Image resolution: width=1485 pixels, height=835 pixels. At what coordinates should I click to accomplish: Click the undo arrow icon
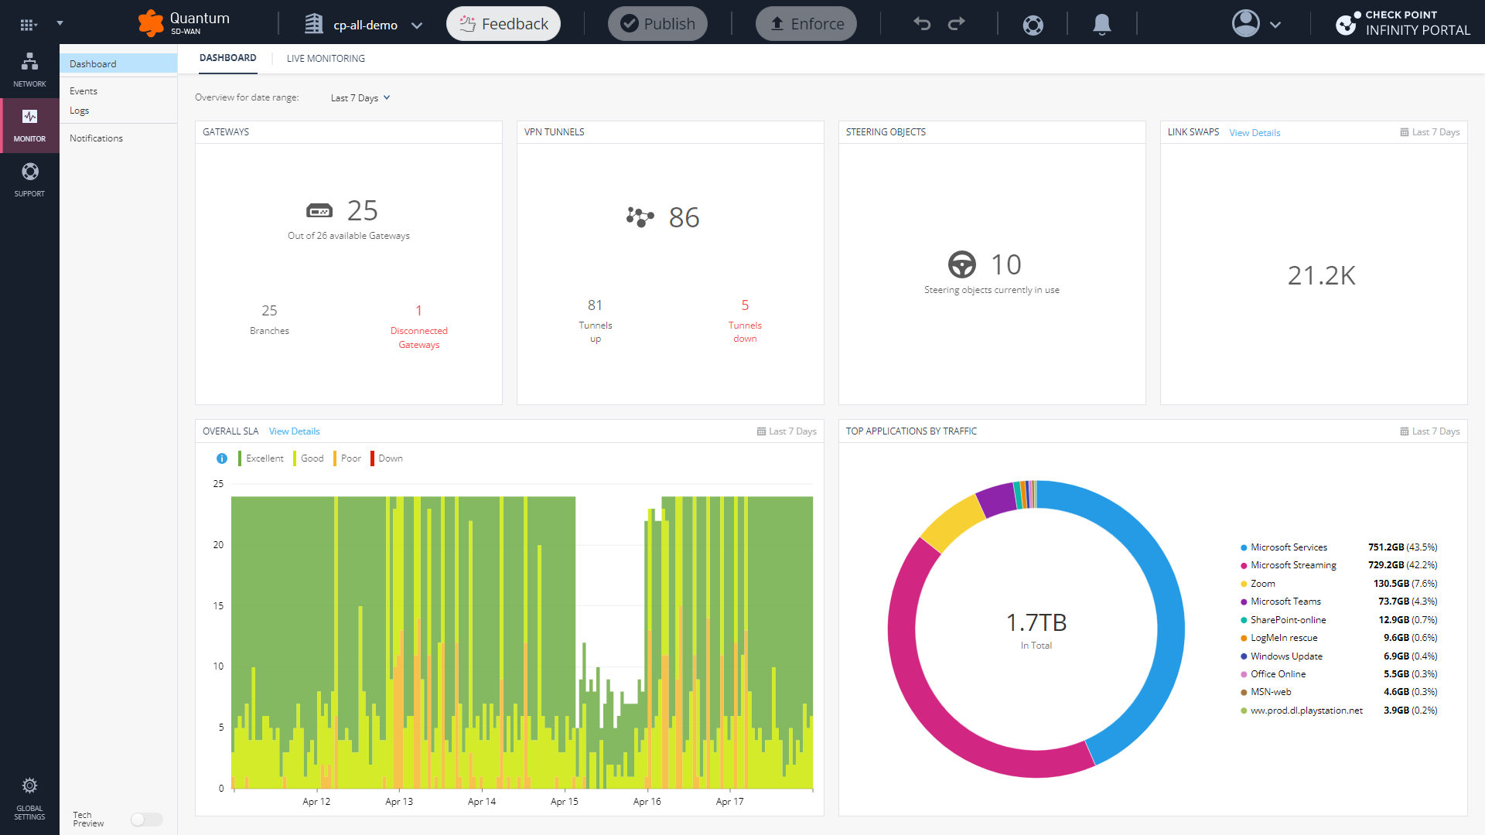(922, 24)
